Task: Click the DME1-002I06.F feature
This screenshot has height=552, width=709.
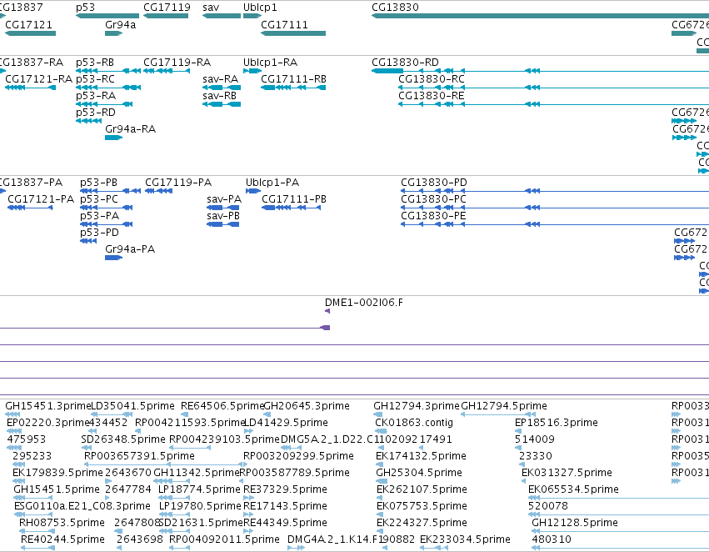Action: [x=327, y=311]
